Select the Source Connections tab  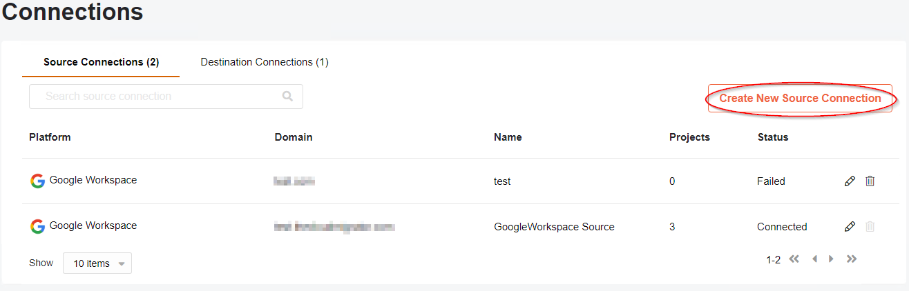tap(101, 62)
